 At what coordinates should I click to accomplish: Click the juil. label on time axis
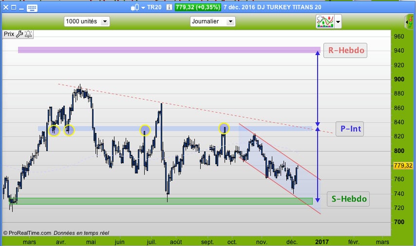[x=151, y=242]
